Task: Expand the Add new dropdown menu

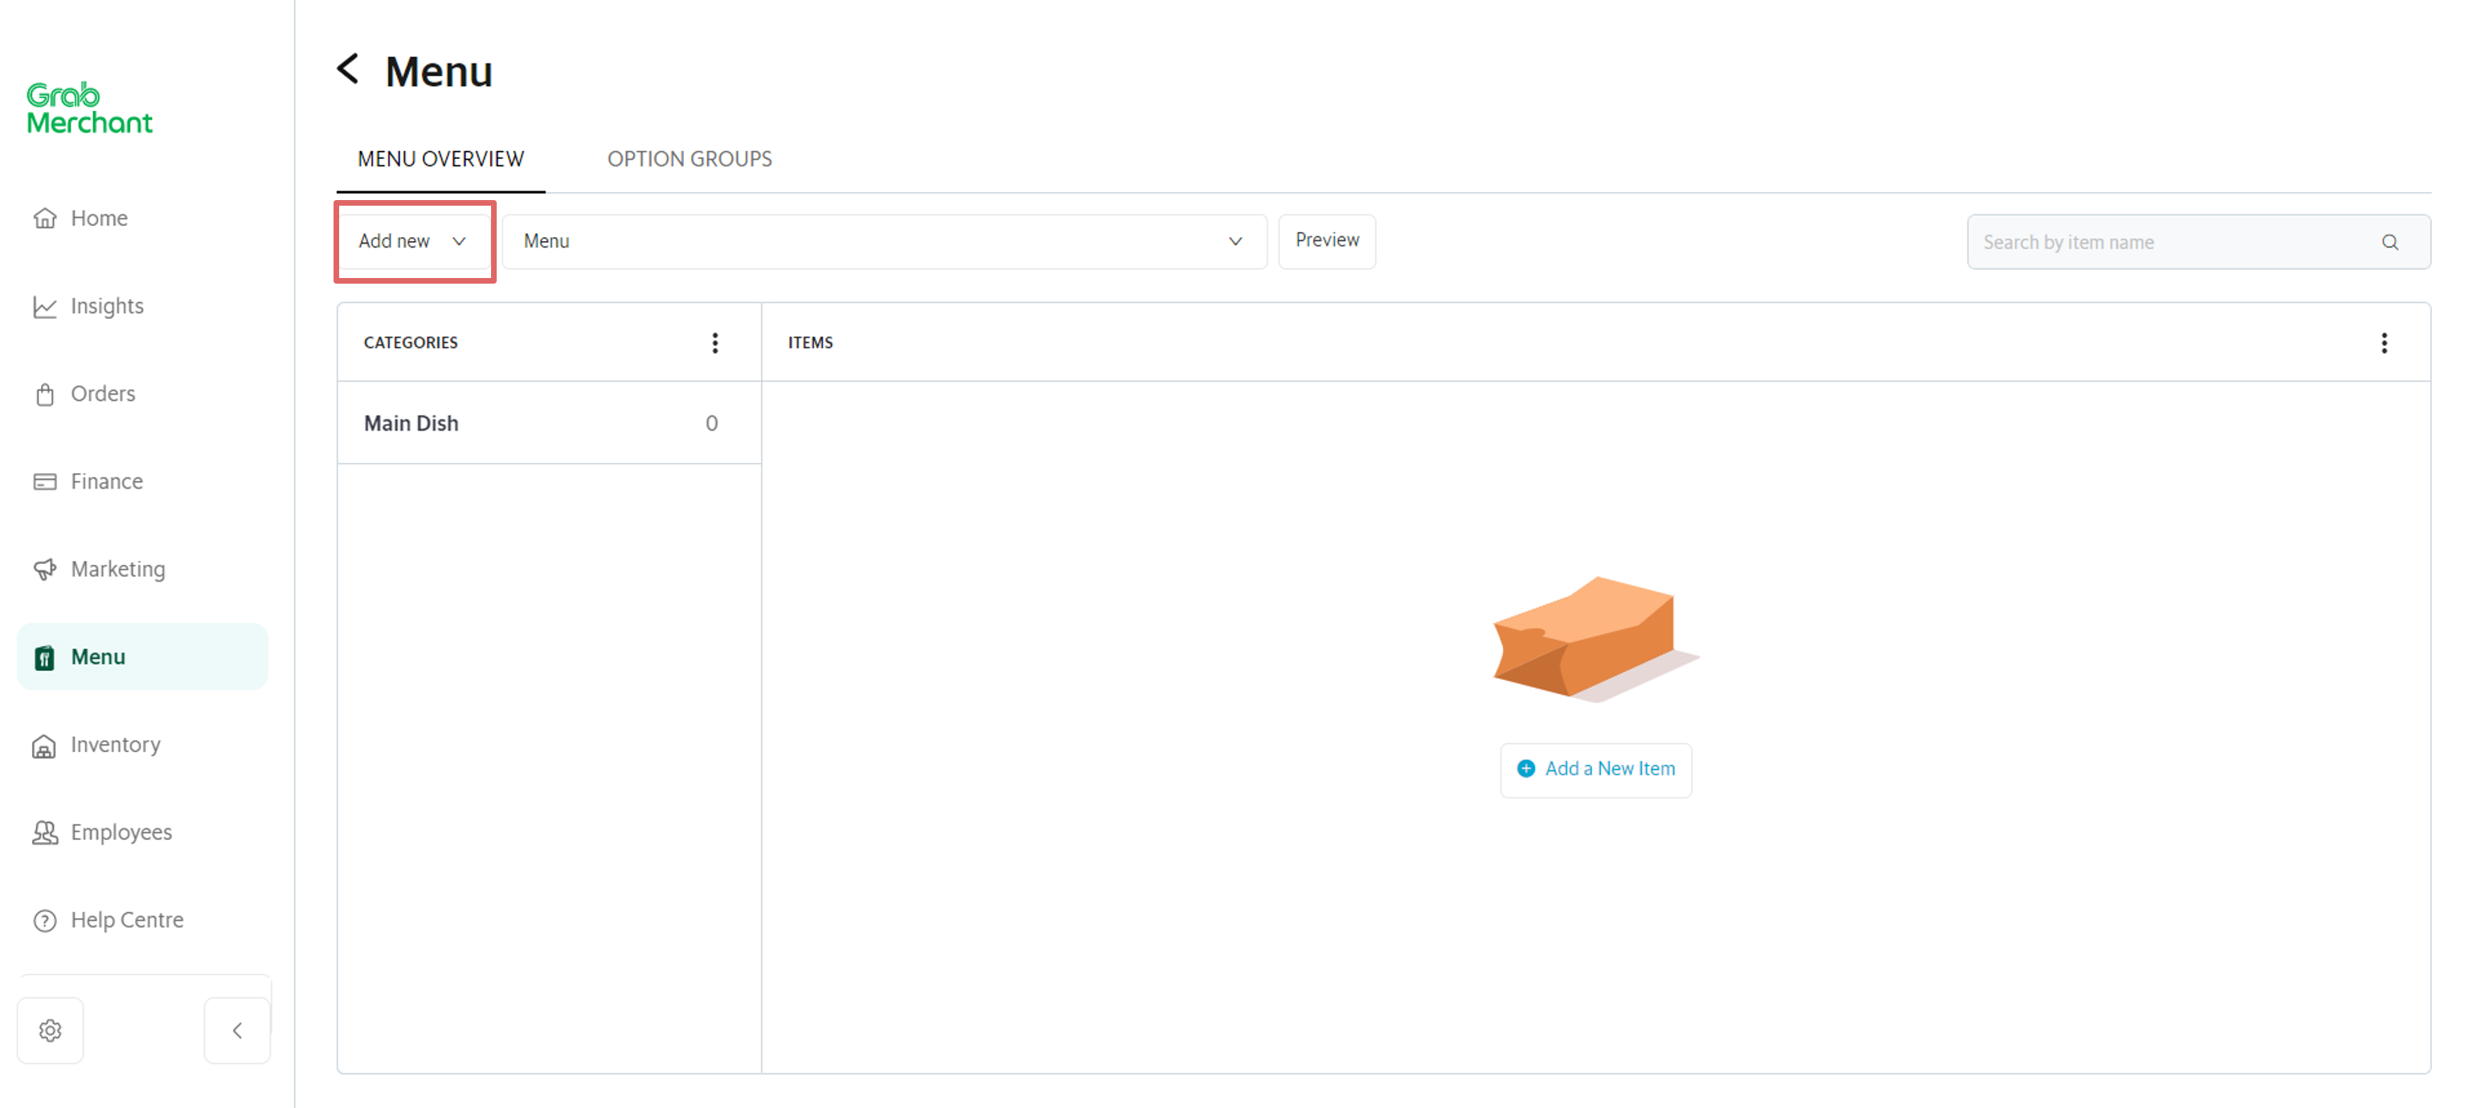Action: [x=413, y=241]
